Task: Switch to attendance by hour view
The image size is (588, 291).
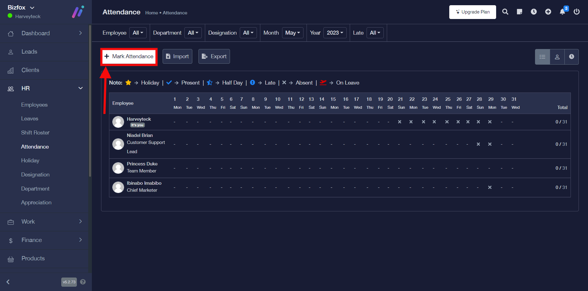Action: (x=571, y=57)
